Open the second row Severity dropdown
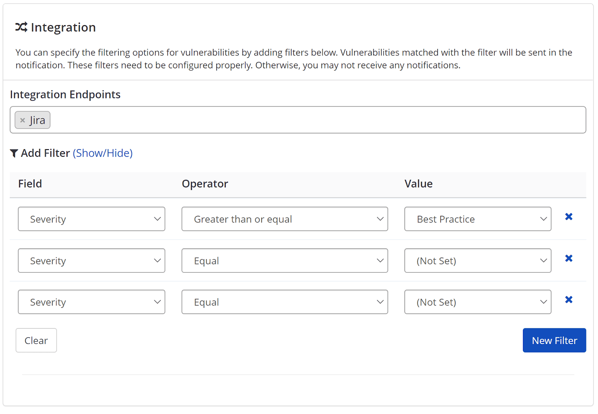 [x=91, y=260]
